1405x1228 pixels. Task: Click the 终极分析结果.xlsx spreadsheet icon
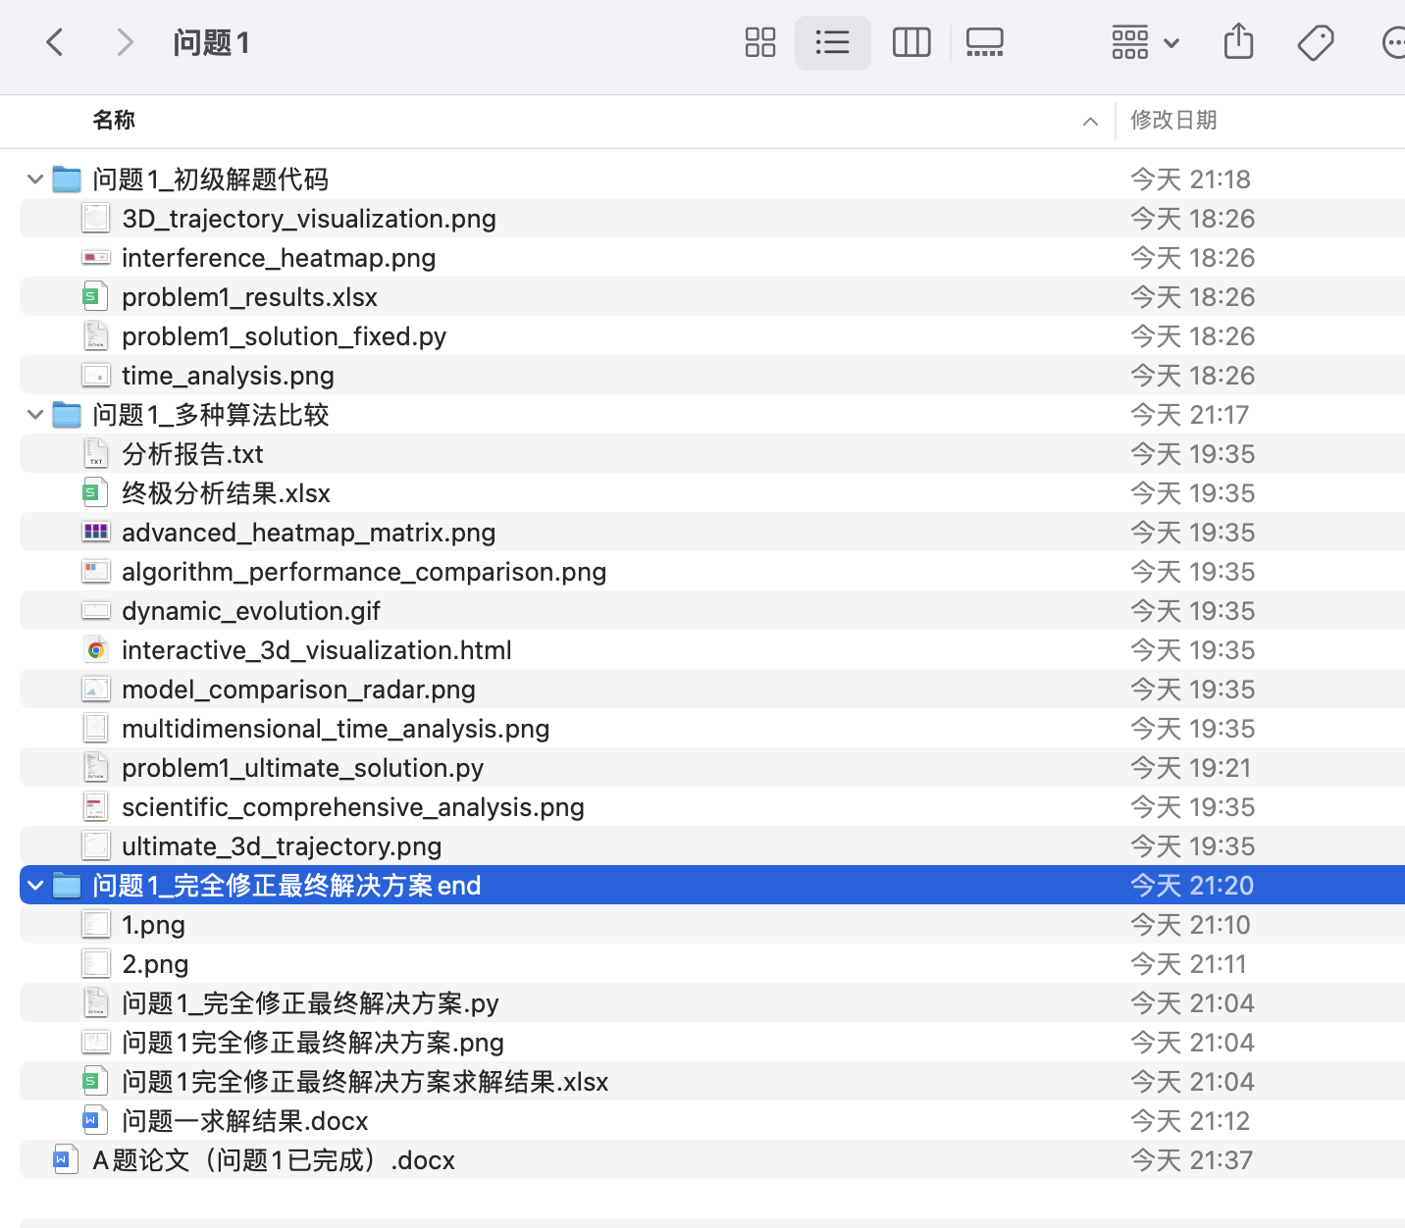(95, 492)
